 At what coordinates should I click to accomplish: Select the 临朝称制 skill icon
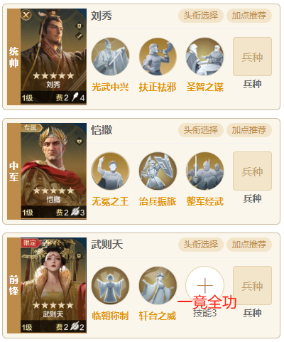[110, 286]
